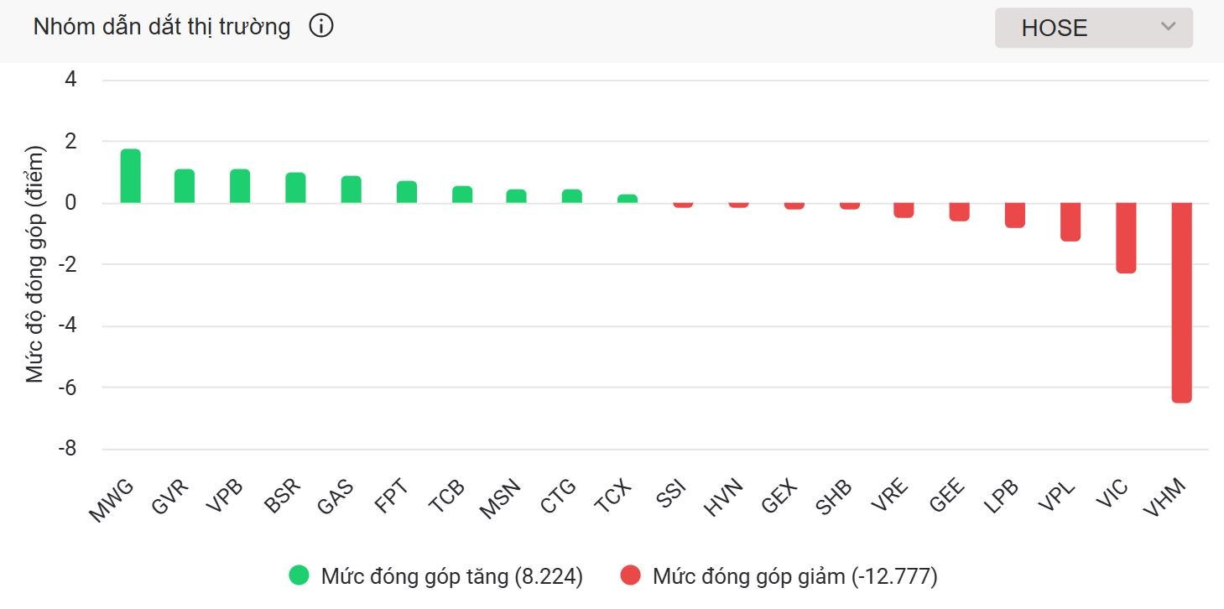Click the green legend dot for rising contributions
The width and height of the screenshot is (1224, 609).
click(298, 576)
